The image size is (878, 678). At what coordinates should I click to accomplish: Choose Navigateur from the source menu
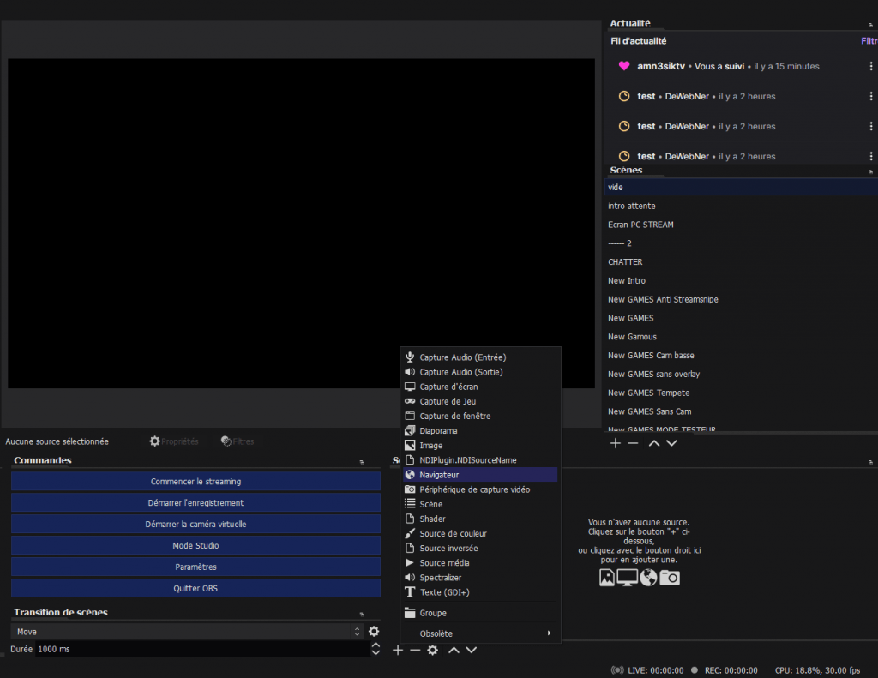point(439,475)
